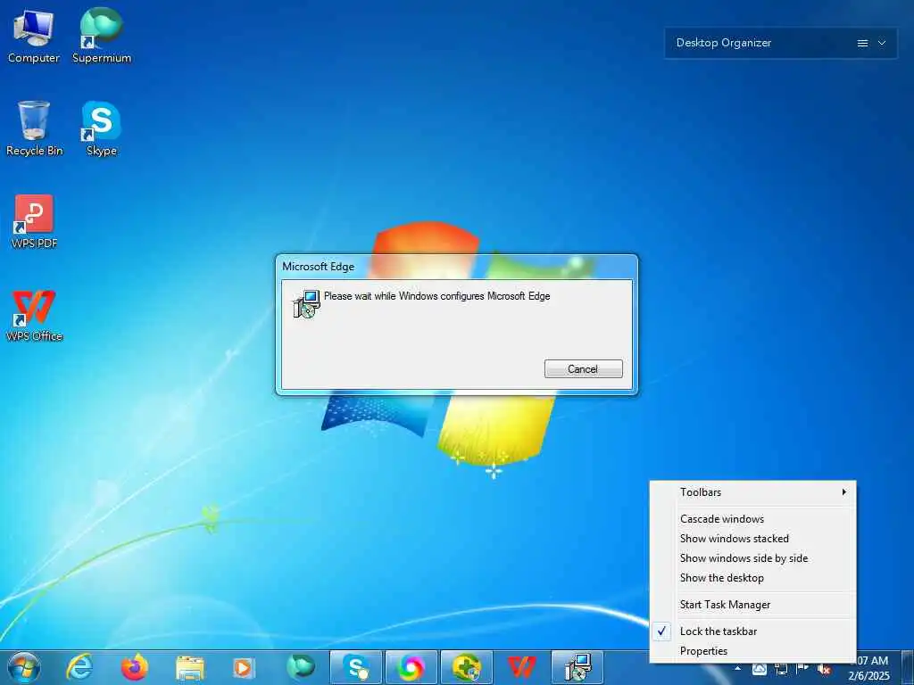Open the green plus shield taskbar app
The height and width of the screenshot is (685, 914).
tap(466, 667)
